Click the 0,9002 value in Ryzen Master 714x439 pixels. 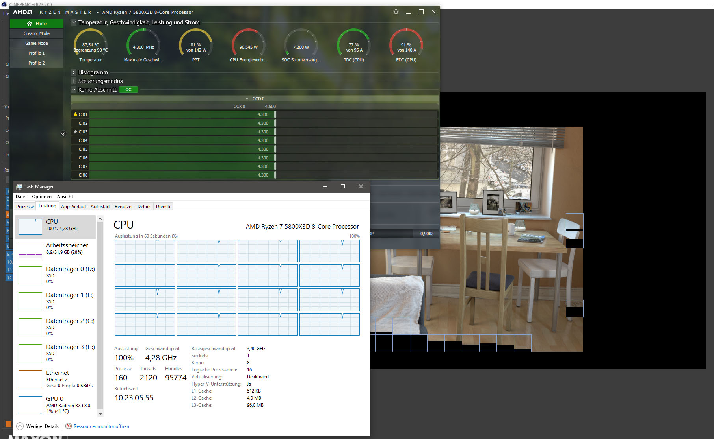(x=427, y=234)
